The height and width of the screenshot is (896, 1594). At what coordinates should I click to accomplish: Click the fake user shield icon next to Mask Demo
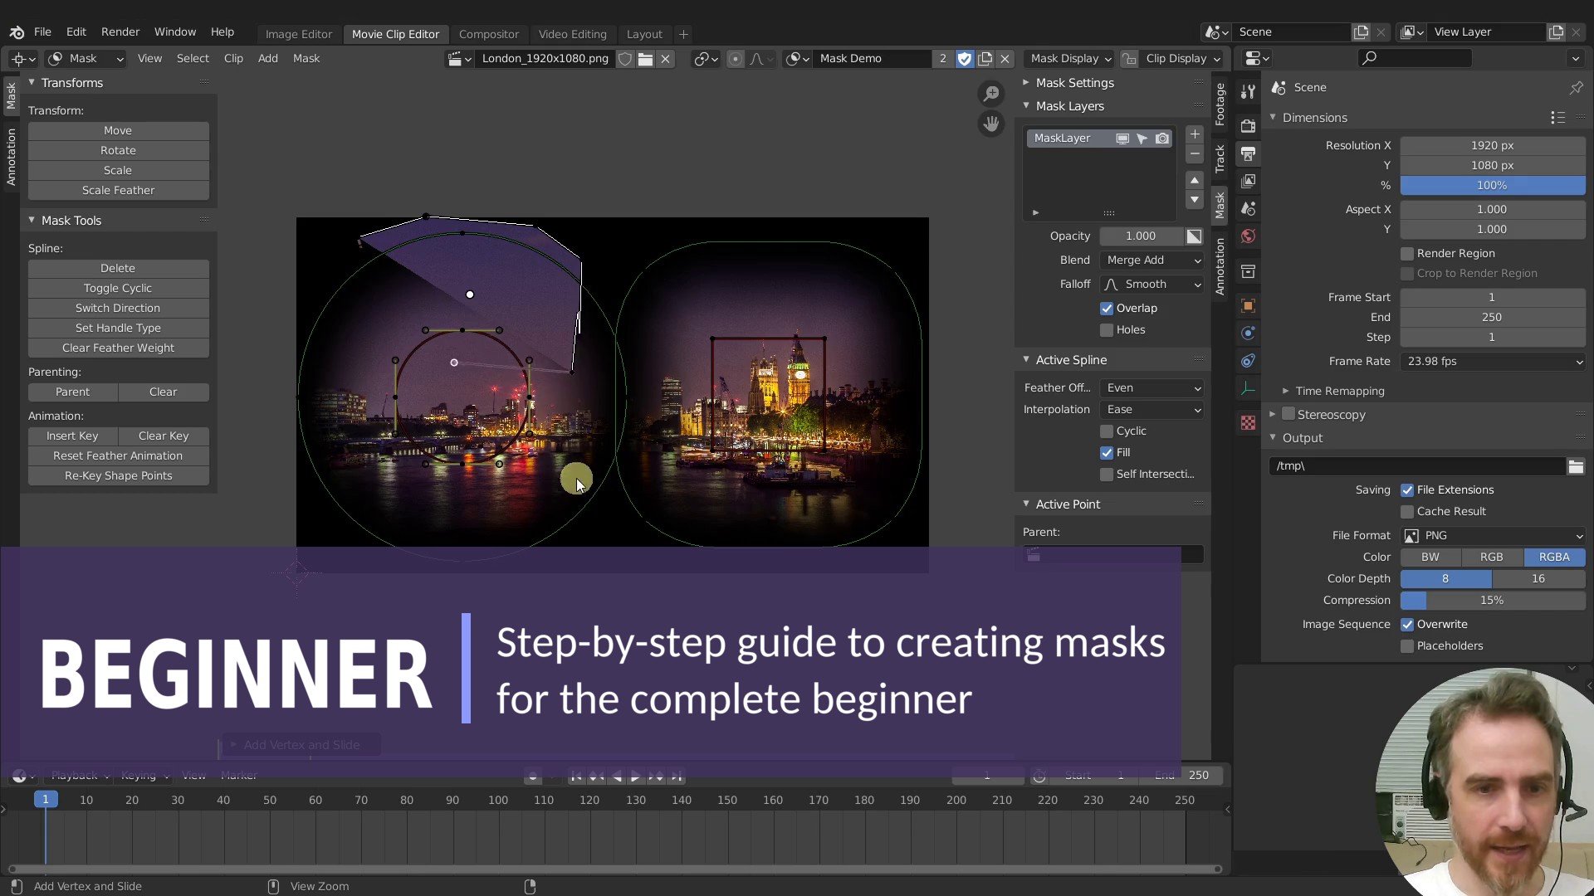[964, 59]
